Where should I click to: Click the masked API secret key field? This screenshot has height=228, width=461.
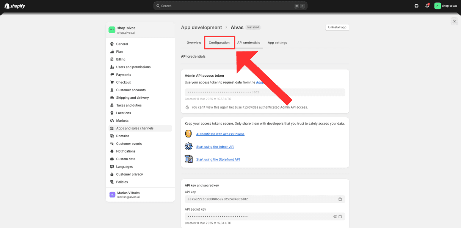click(265, 216)
